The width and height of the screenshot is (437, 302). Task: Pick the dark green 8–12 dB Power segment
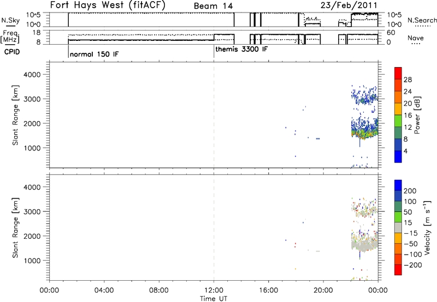tap(398, 133)
